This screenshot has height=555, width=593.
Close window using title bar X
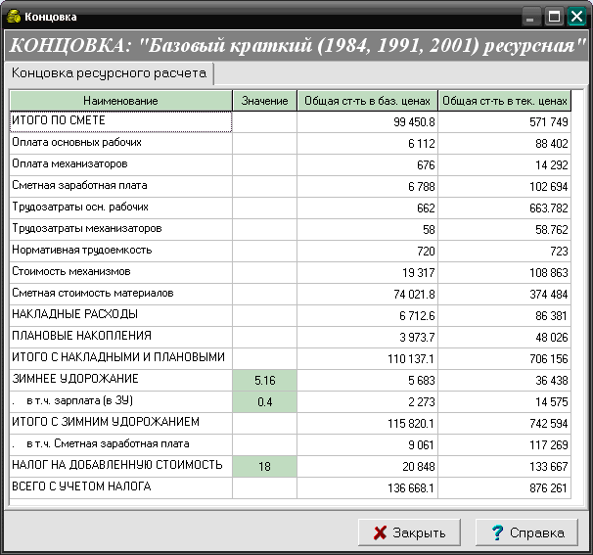[x=576, y=17]
